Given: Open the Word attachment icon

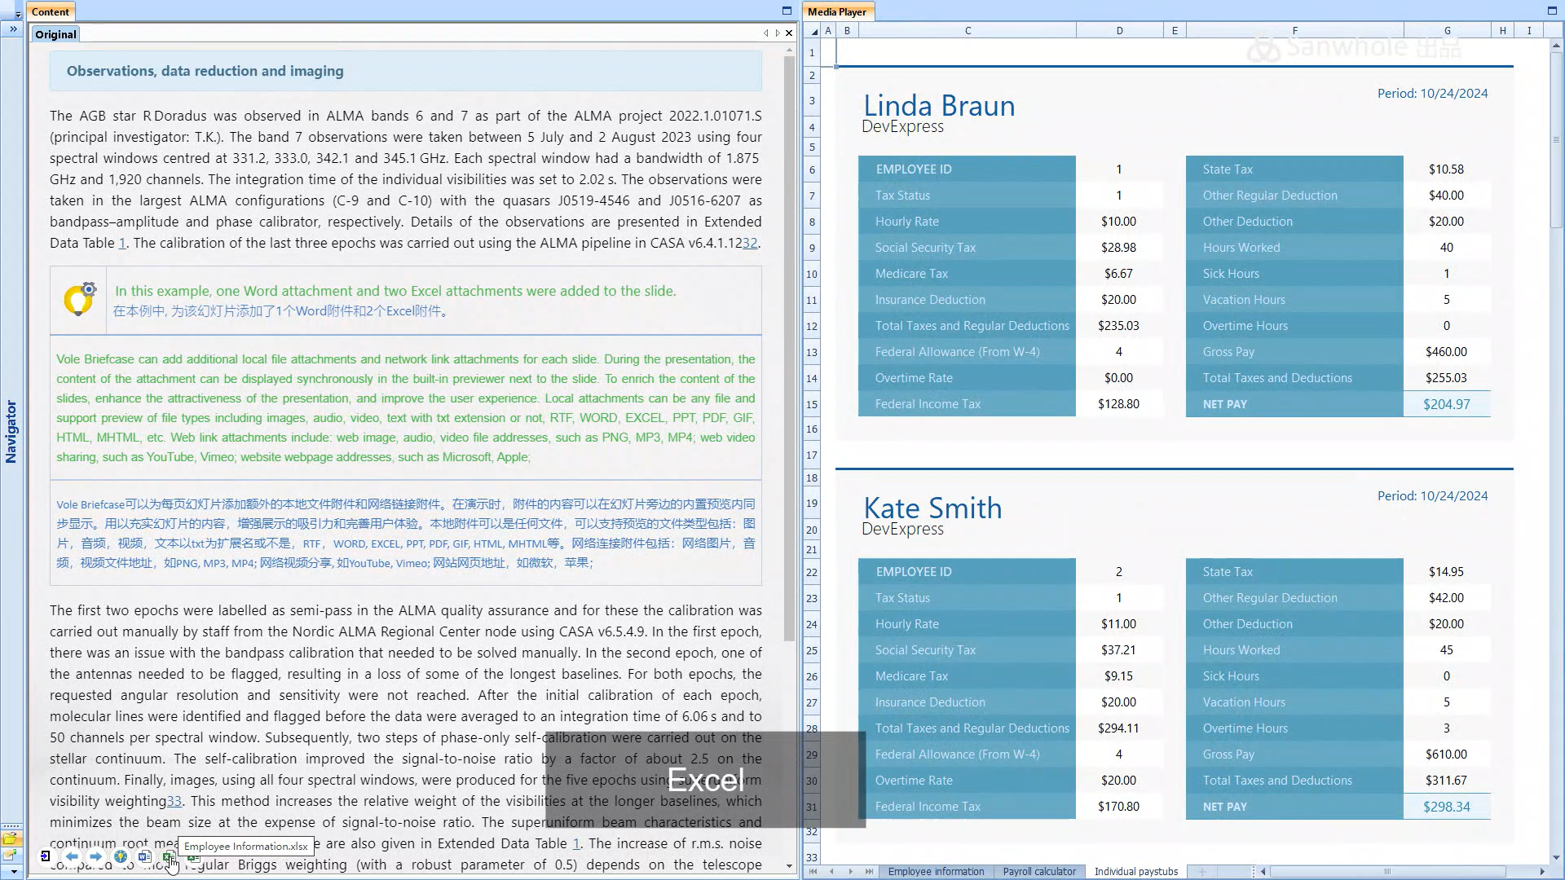Looking at the screenshot, I should tap(145, 856).
